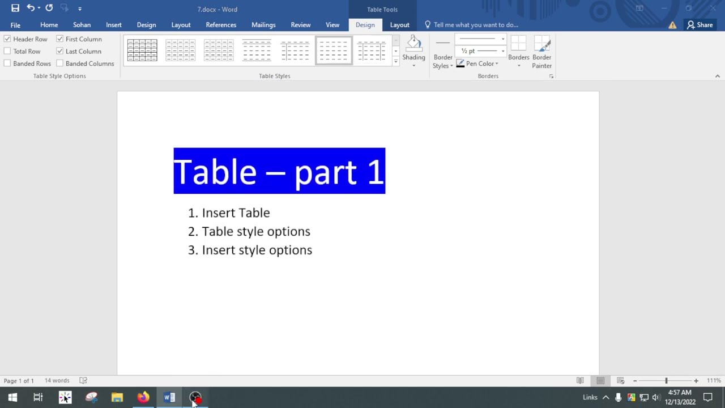Click the zoom slider handle
Image resolution: width=725 pixels, height=408 pixels.
[666, 381]
